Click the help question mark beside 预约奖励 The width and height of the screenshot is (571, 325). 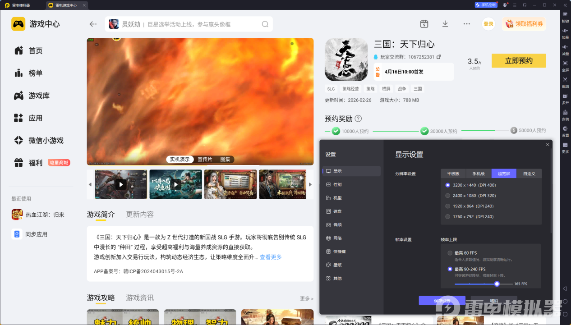point(358,119)
